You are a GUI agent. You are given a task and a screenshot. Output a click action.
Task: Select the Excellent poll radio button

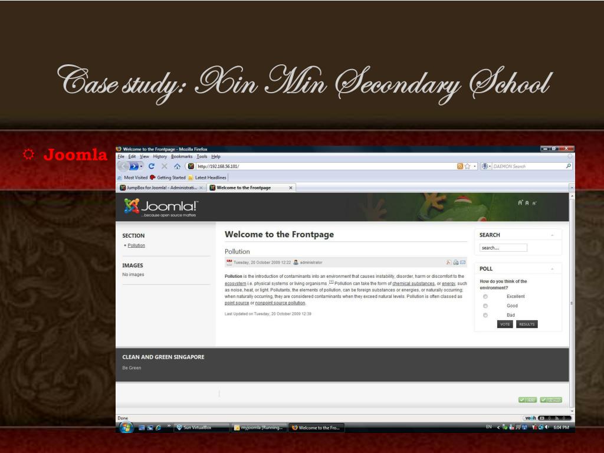(485, 297)
